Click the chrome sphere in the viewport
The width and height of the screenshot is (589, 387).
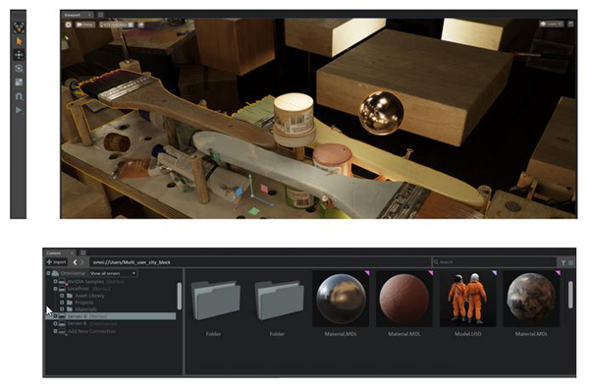point(381,113)
